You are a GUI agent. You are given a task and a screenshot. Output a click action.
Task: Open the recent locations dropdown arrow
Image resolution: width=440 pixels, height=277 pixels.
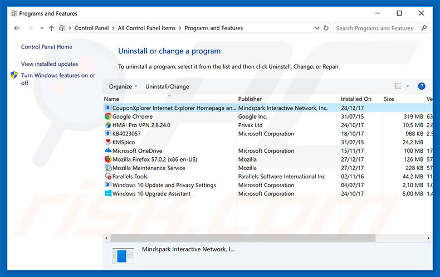[42, 28]
